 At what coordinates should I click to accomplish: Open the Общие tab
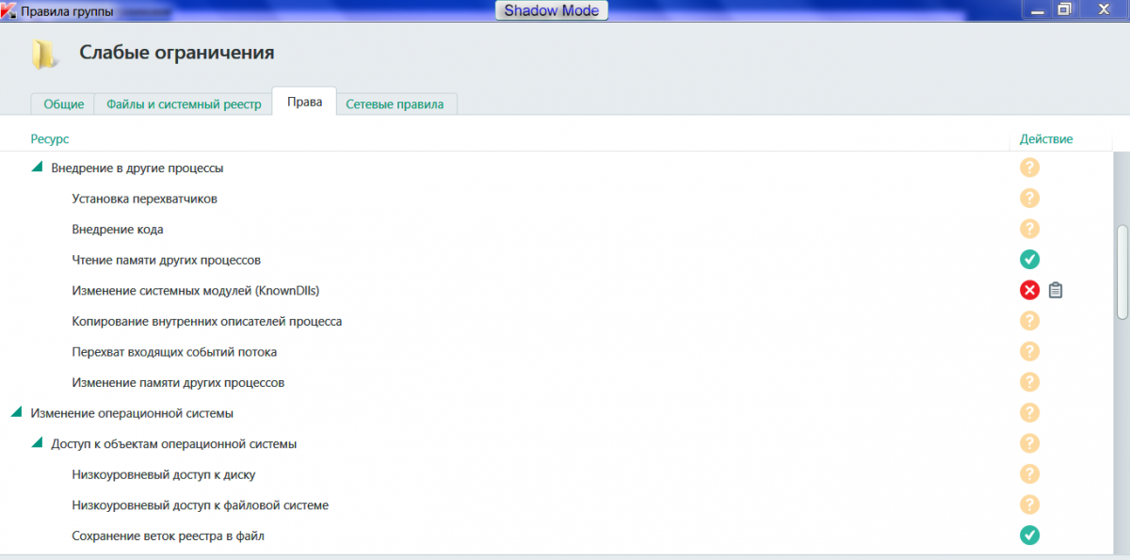point(63,104)
